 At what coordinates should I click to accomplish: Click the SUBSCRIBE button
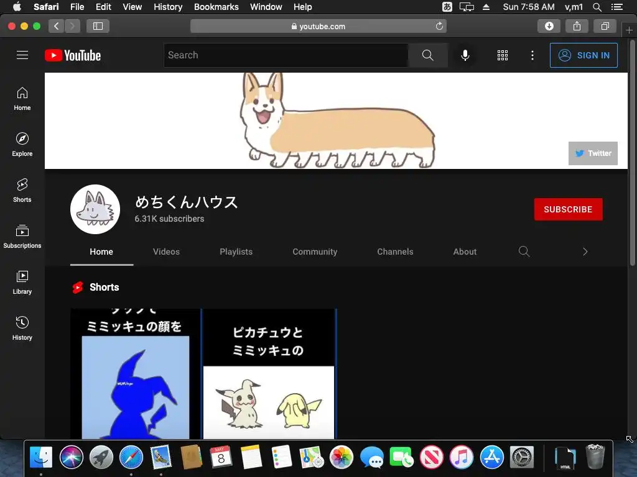[x=569, y=209]
